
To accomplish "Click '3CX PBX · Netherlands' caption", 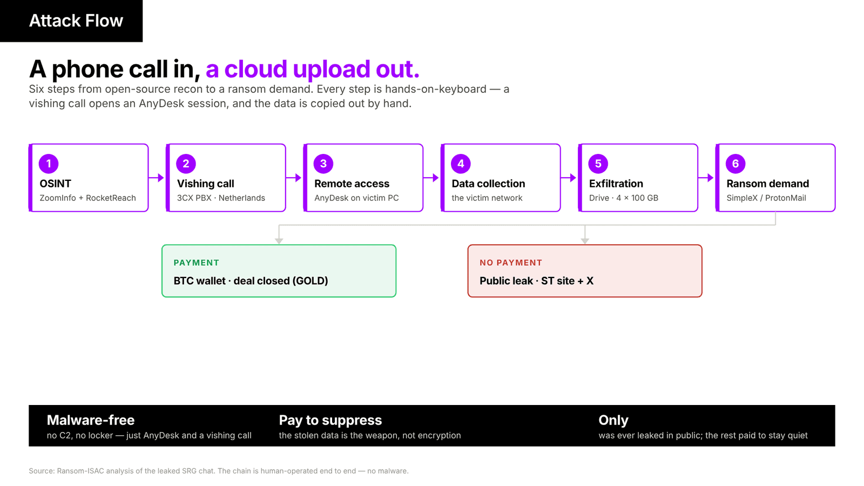I will [221, 198].
